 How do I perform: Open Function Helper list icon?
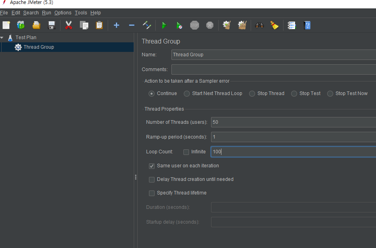[x=292, y=25]
